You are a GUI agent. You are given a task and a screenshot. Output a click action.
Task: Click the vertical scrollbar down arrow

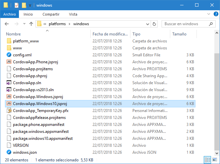pos(217,153)
